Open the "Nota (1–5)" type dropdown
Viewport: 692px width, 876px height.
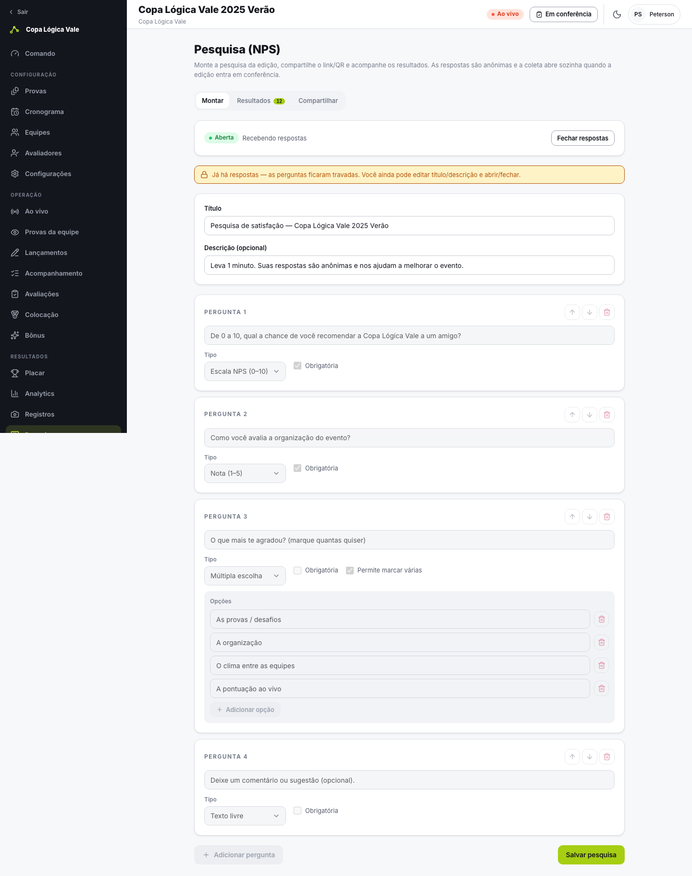pyautogui.click(x=245, y=473)
